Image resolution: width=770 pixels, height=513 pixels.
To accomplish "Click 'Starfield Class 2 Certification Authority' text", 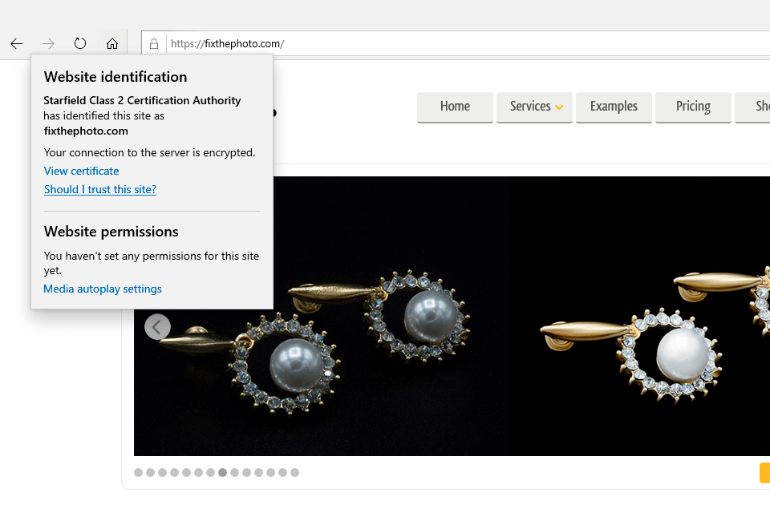I will pos(143,100).
